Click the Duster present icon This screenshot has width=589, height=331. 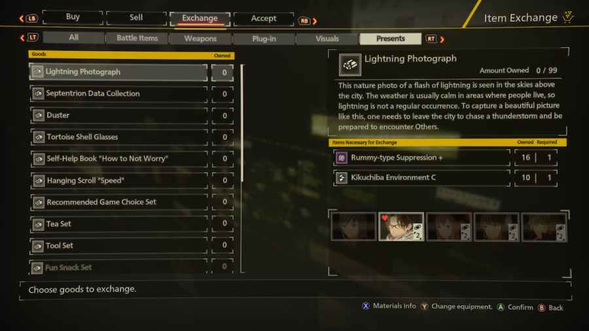(x=38, y=115)
